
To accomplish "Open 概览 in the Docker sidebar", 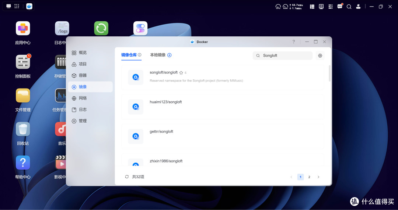I will point(90,52).
